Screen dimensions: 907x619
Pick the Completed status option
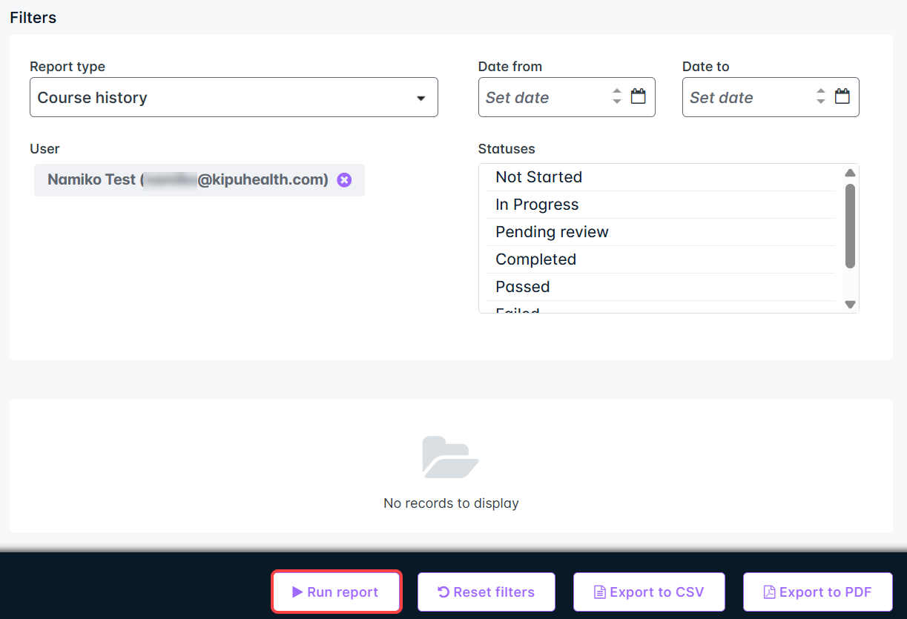click(535, 259)
